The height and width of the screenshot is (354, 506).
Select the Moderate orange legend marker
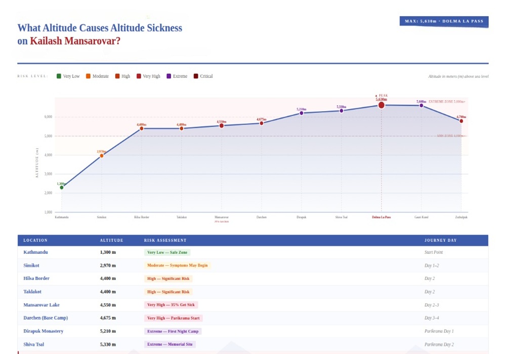click(x=88, y=76)
